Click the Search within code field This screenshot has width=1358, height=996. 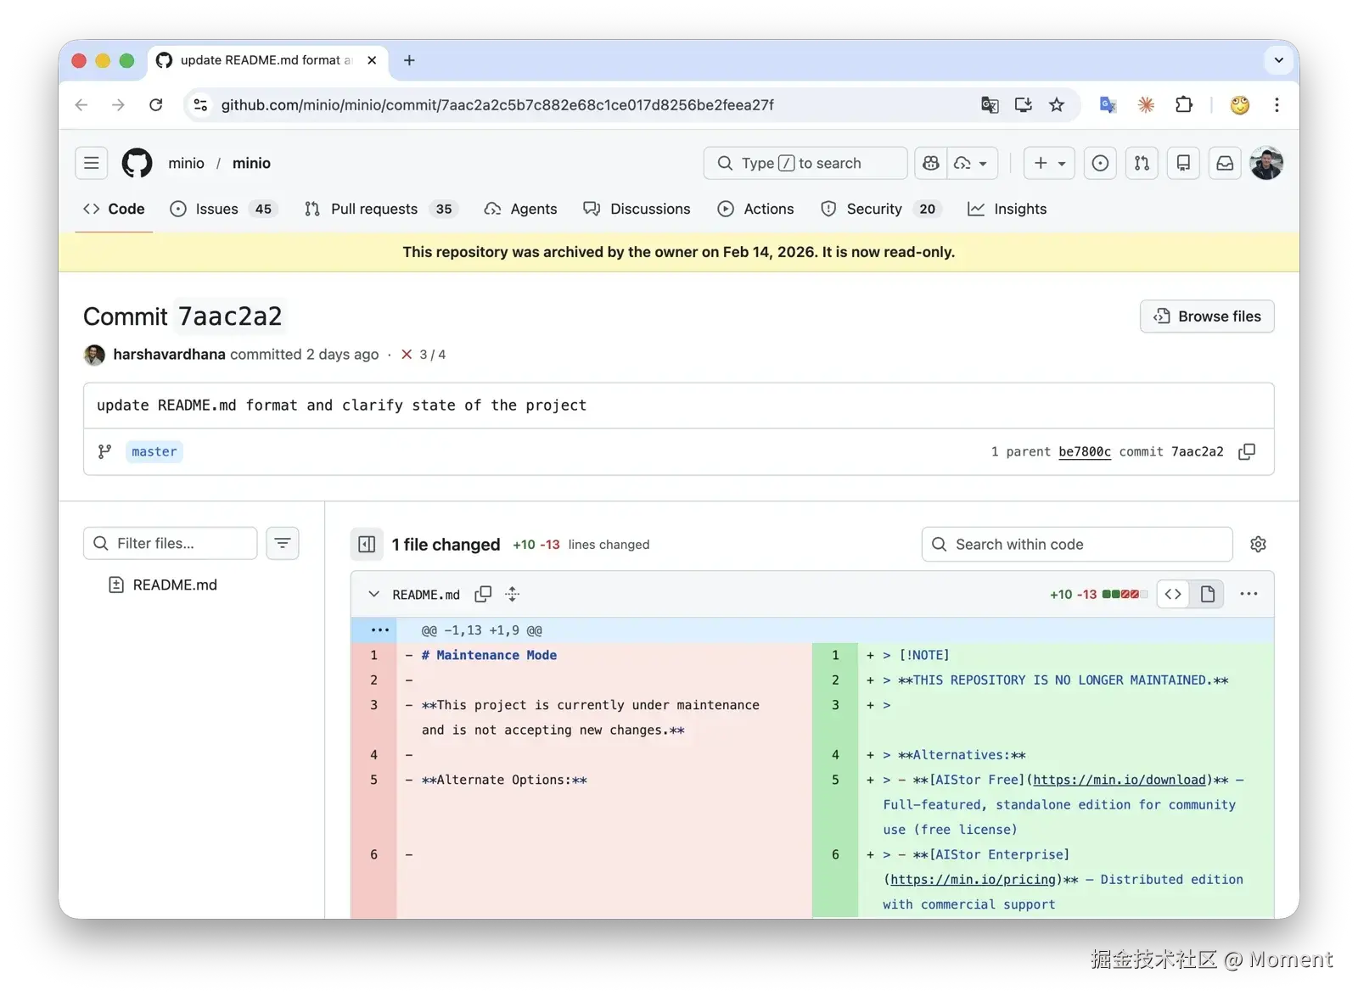(x=1077, y=544)
